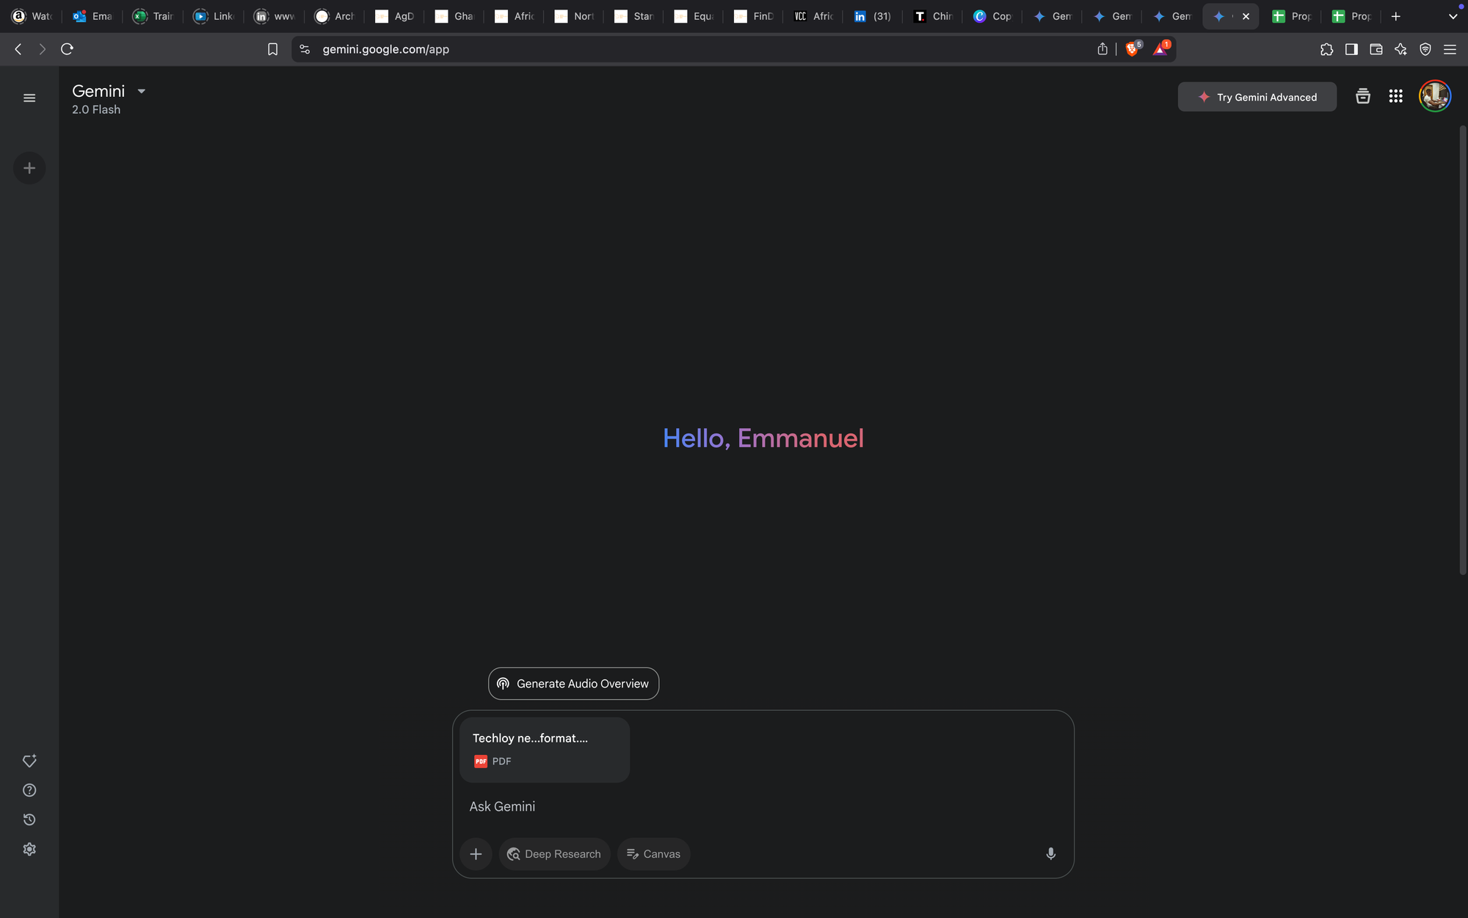Open the stacked tray icon beside Try Gemini Advanced

click(1362, 96)
